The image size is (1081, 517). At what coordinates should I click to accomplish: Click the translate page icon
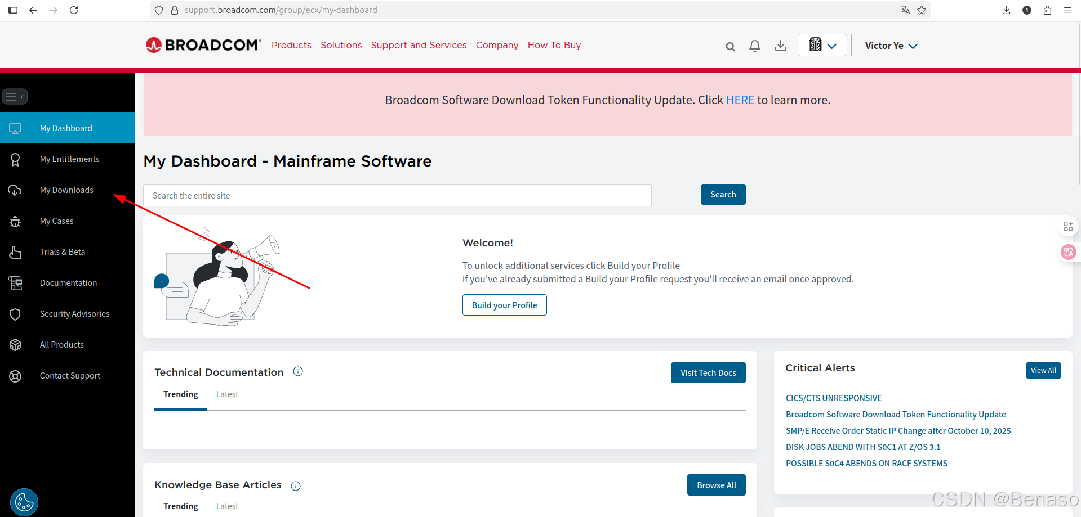(905, 10)
